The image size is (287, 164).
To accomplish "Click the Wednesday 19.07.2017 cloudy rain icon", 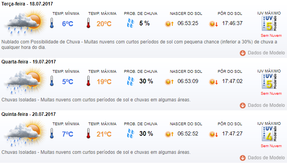I will [25, 80].
